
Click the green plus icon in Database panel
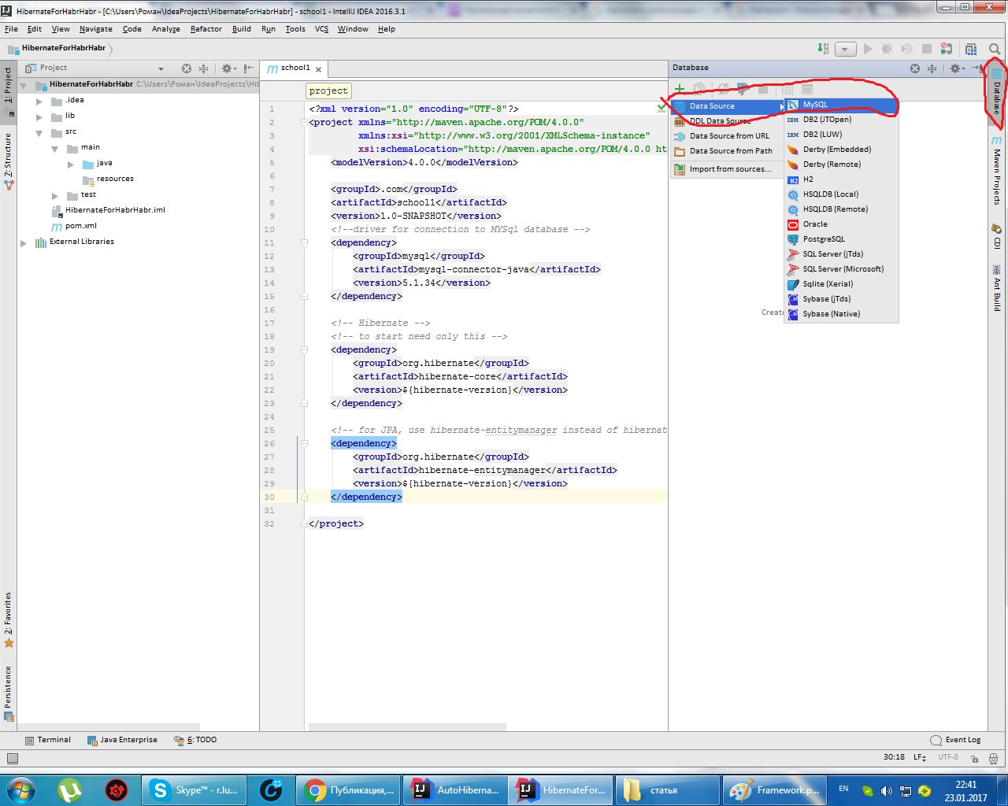pyautogui.click(x=679, y=88)
